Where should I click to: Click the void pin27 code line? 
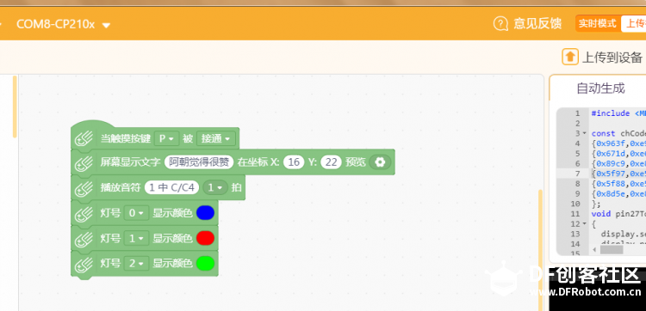[618, 214]
